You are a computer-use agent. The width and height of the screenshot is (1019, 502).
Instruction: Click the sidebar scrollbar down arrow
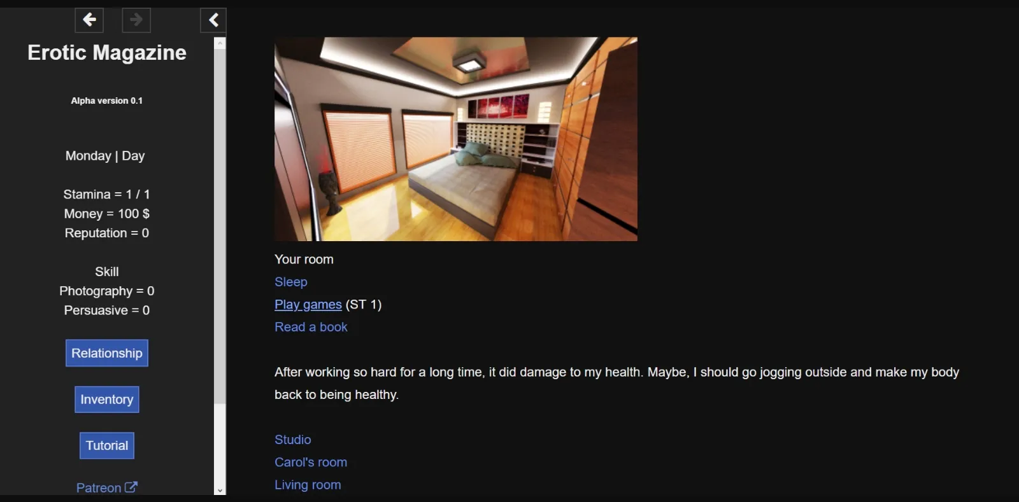tap(220, 491)
